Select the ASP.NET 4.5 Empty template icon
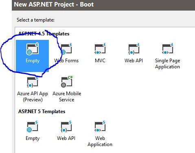 [x=33, y=49]
